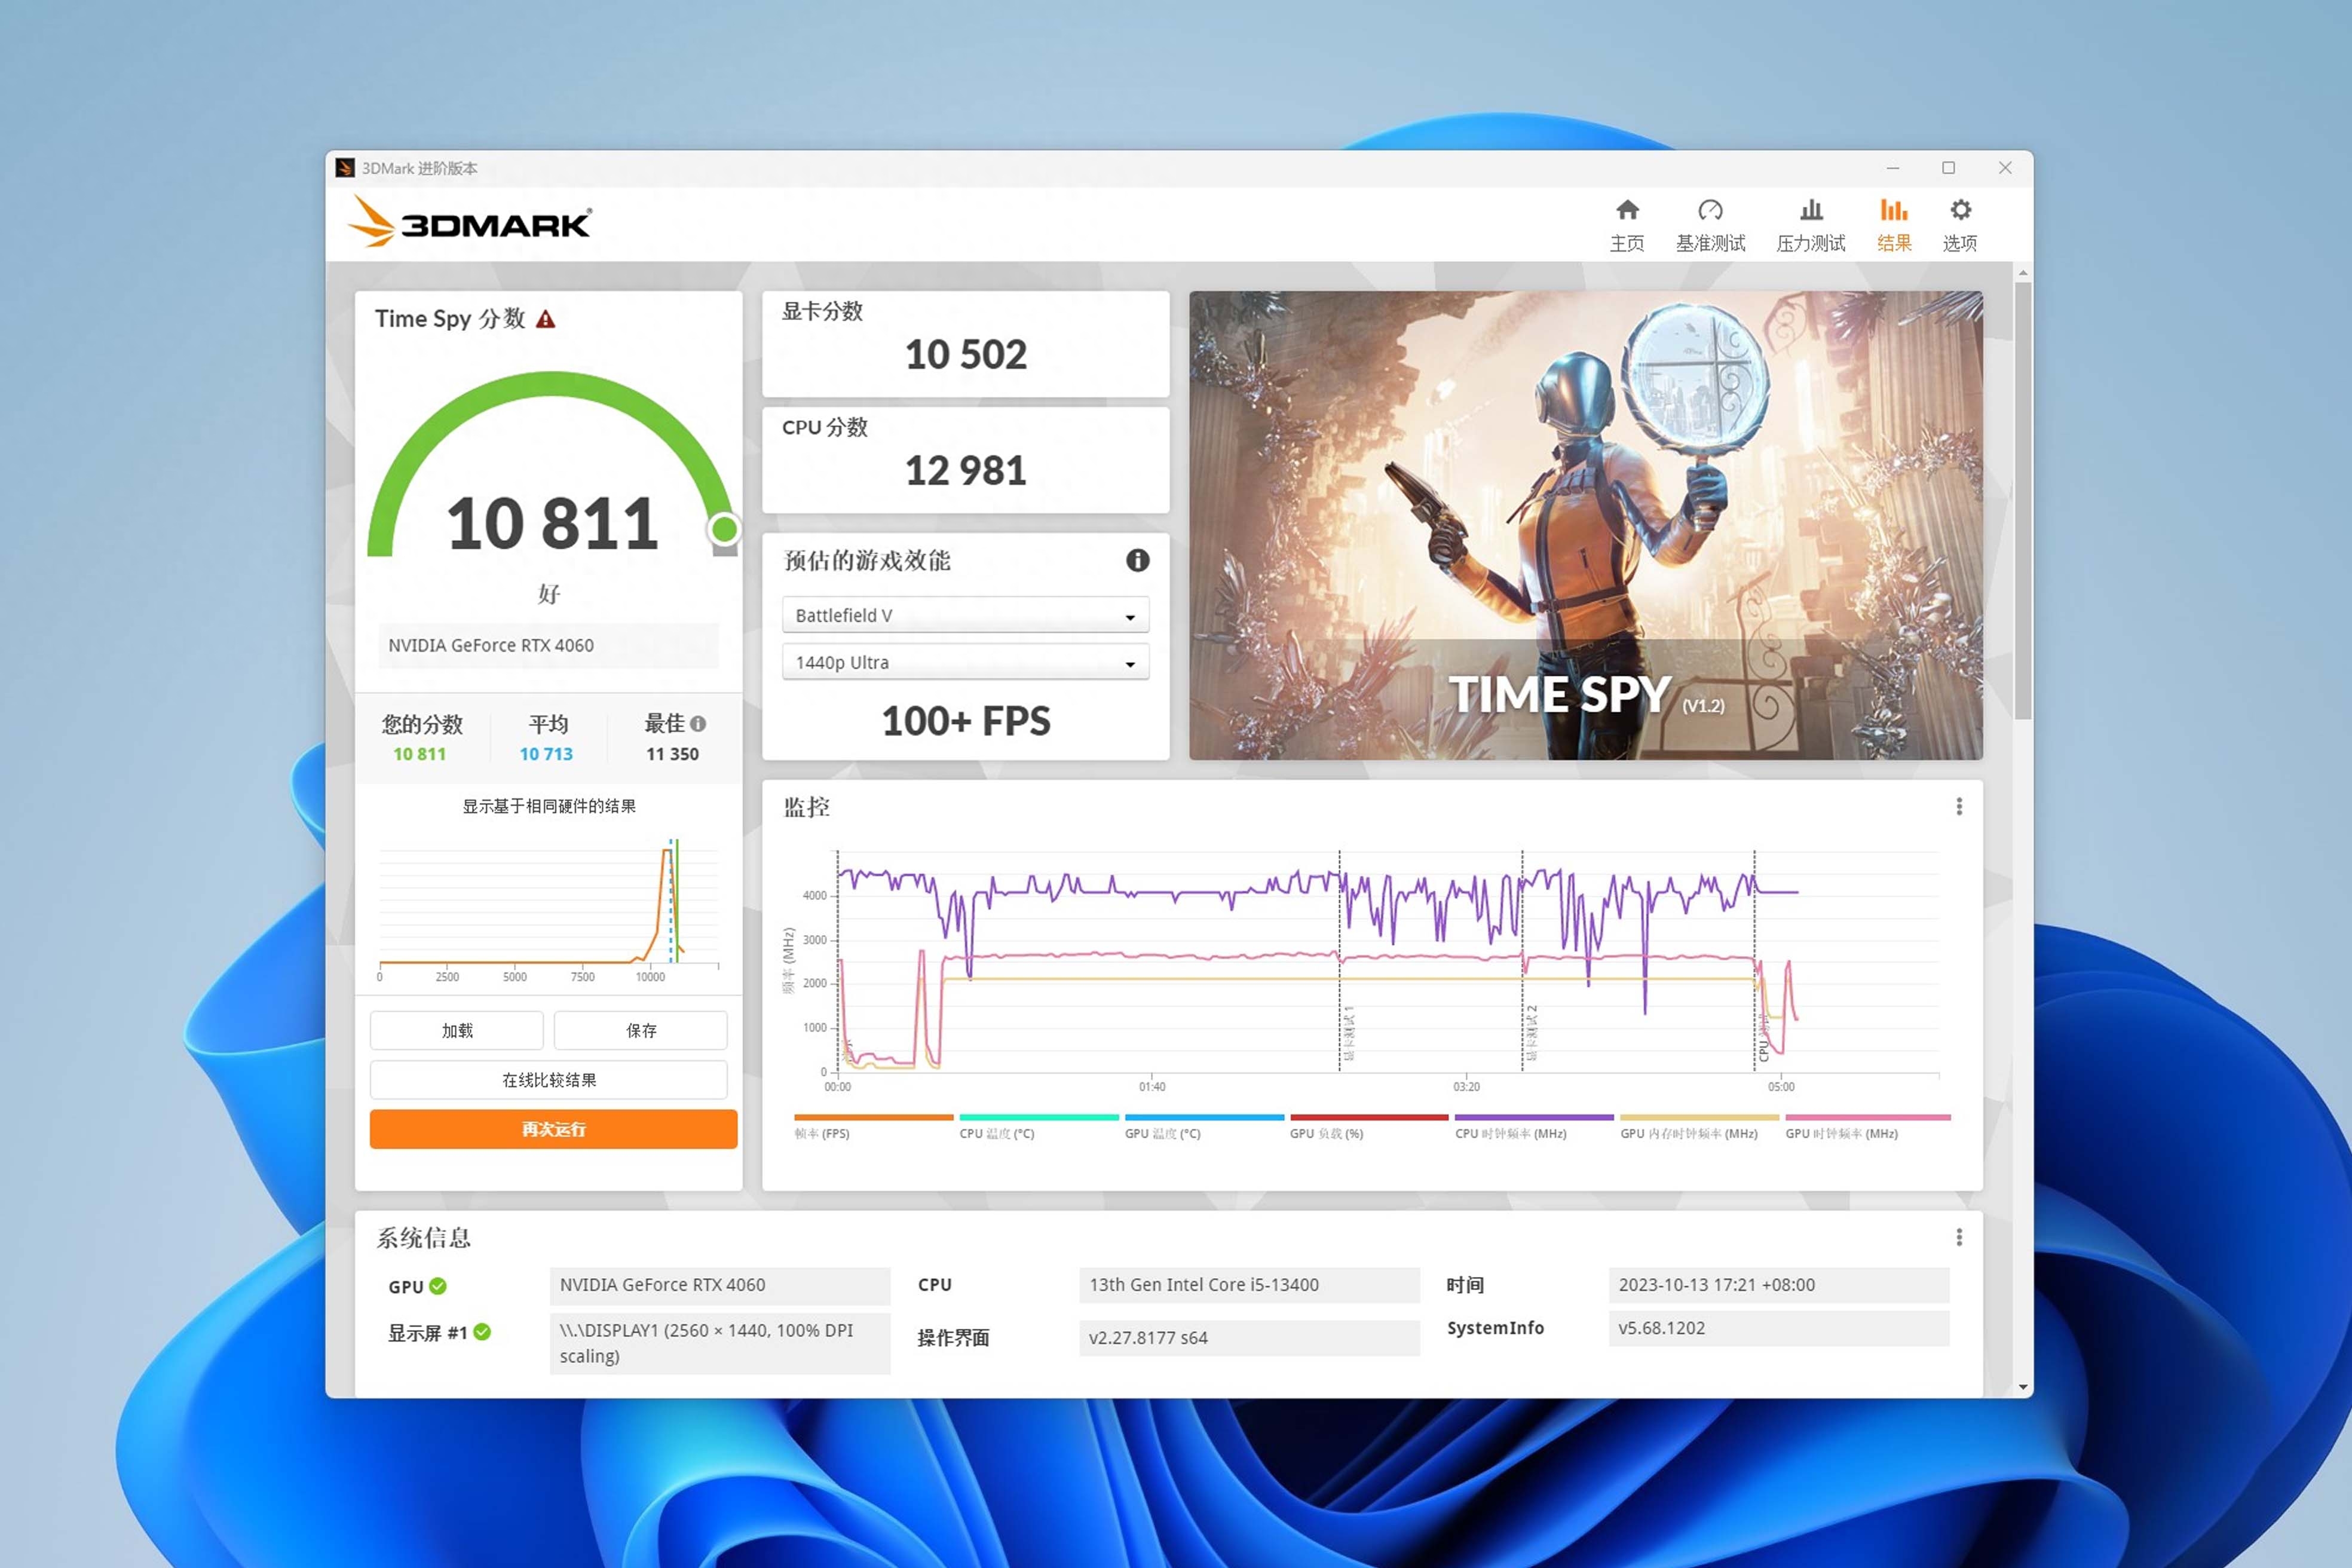Click the 显卡测试 2 marker in monitoring chart
The width and height of the screenshot is (2352, 1568).
click(x=1531, y=1033)
